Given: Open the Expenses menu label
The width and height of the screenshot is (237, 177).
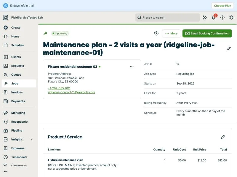Looking at the screenshot, I should 18,148.
